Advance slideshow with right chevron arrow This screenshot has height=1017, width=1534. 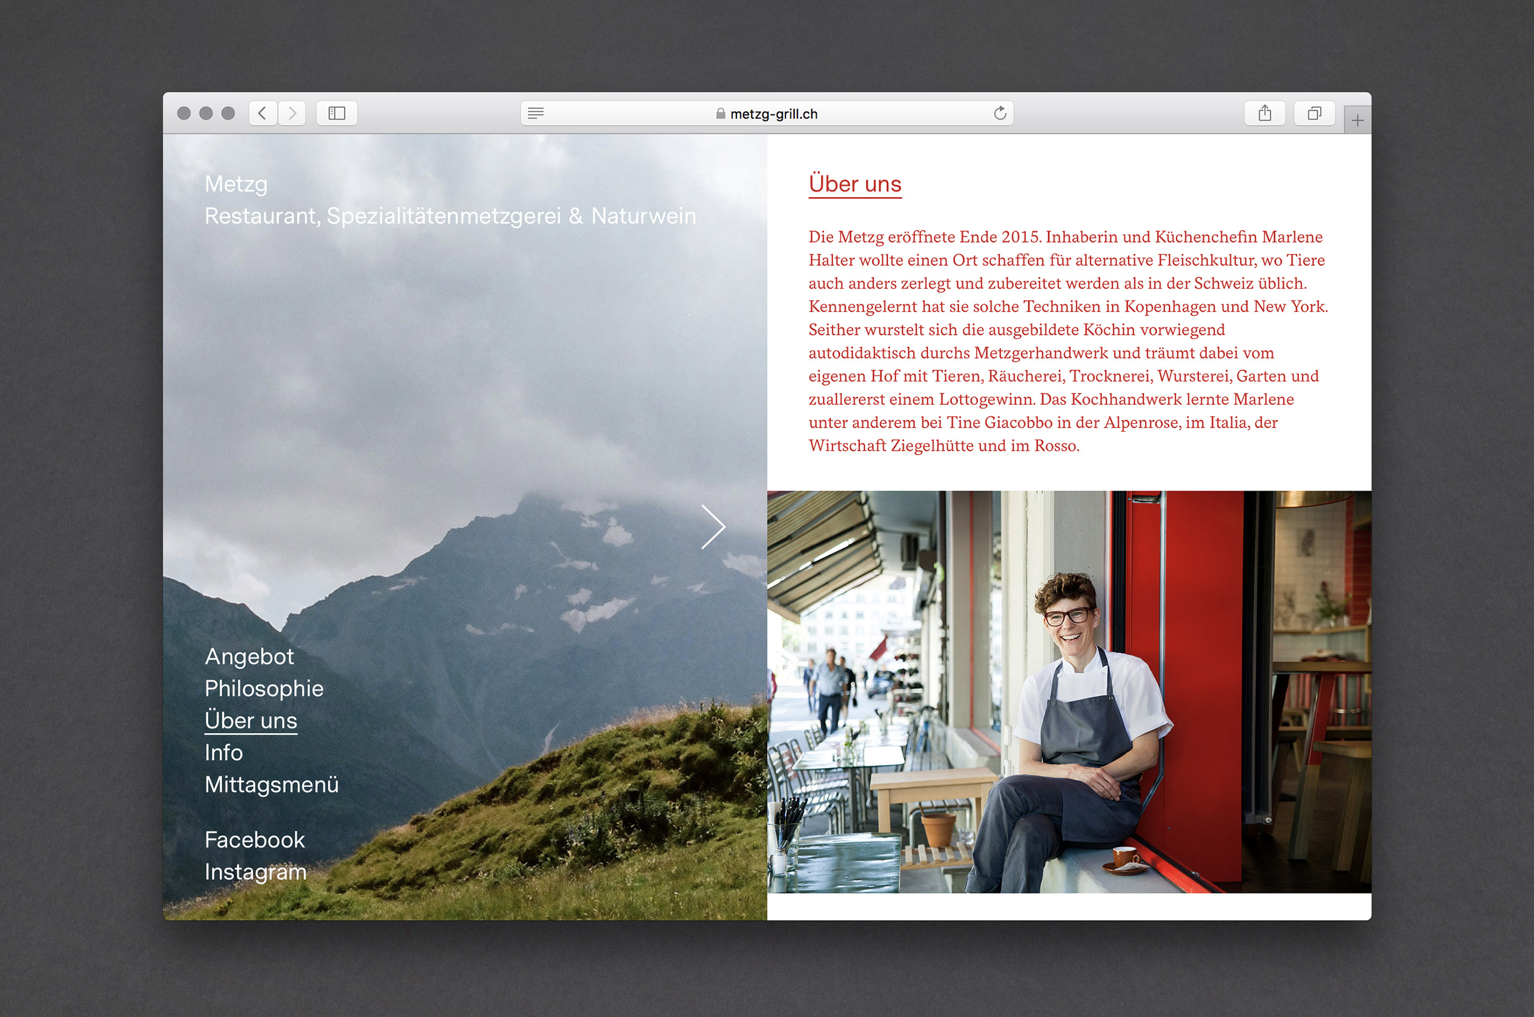point(712,526)
